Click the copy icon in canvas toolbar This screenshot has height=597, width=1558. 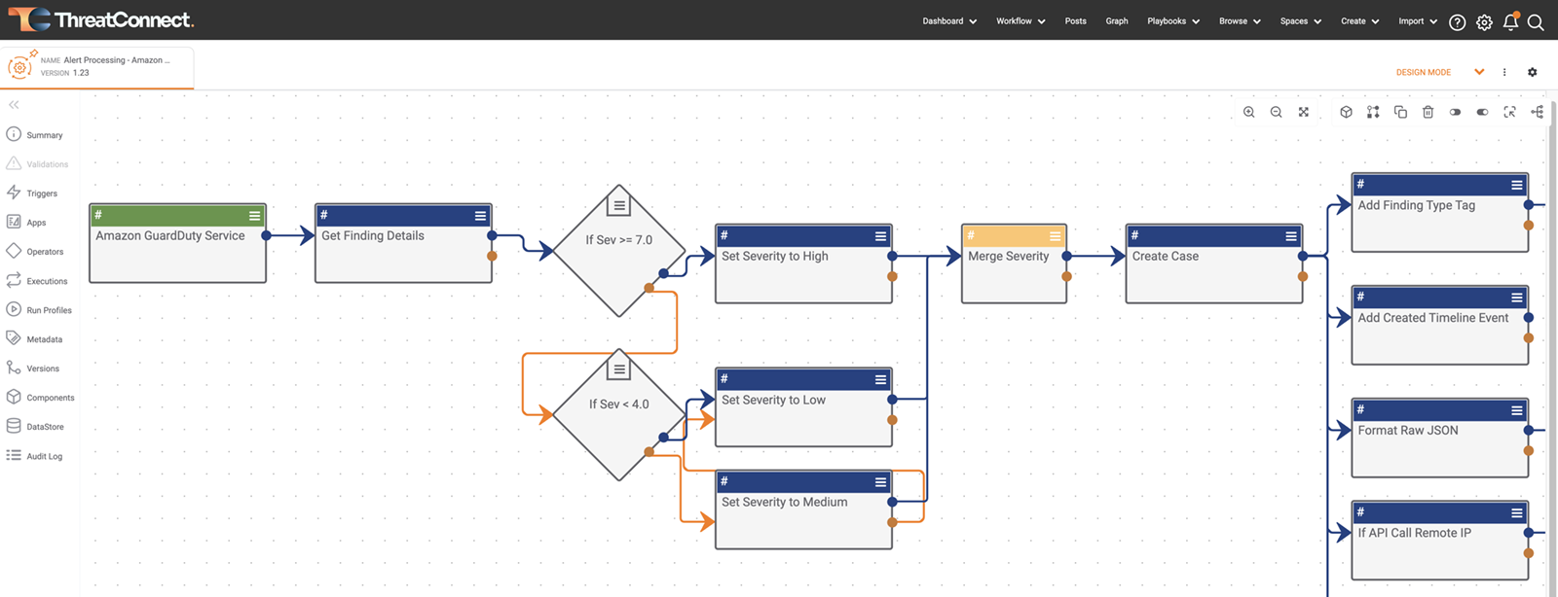pyautogui.click(x=1400, y=113)
